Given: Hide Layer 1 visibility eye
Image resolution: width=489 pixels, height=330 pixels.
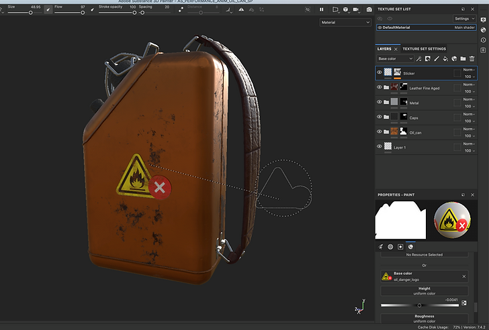Looking at the screenshot, I should click(x=380, y=146).
